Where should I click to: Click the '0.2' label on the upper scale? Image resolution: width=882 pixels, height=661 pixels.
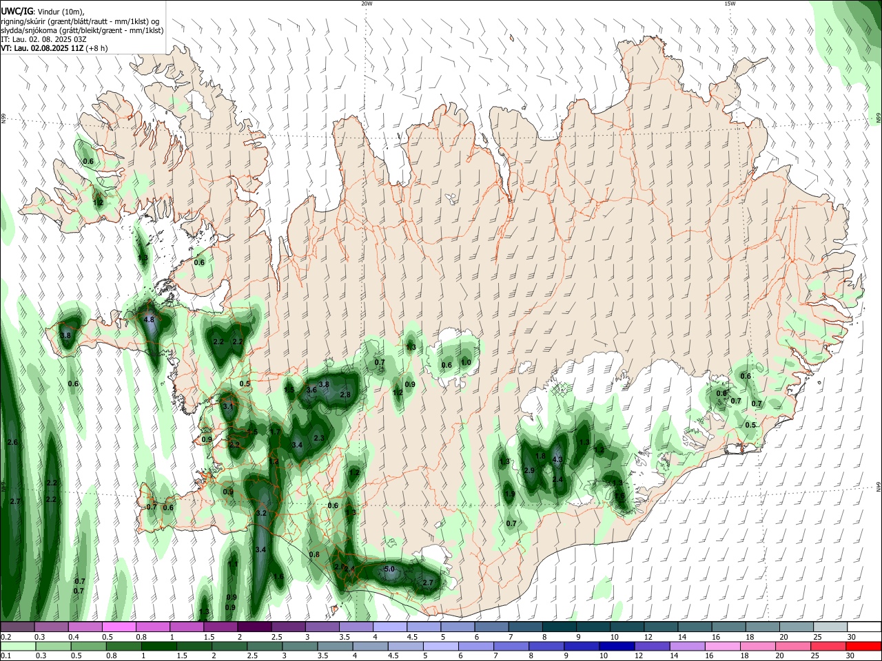point(6,637)
